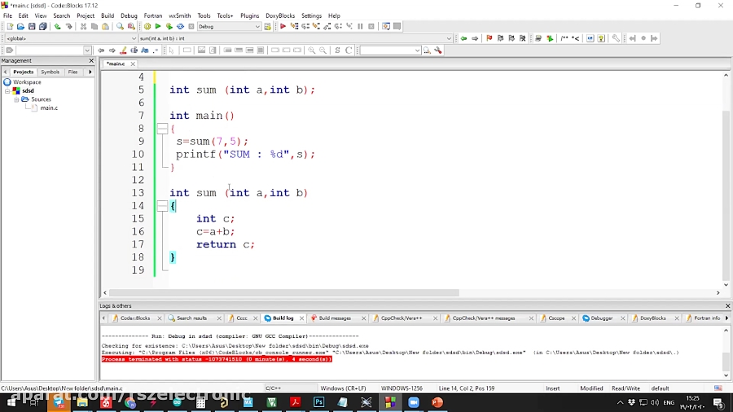Click the Toggle bookmark red flag icon
The height and width of the screenshot is (412, 733).
tap(489, 38)
